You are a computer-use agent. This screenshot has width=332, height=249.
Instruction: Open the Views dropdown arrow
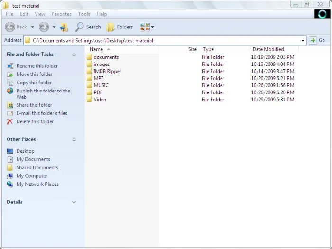tap(153, 27)
